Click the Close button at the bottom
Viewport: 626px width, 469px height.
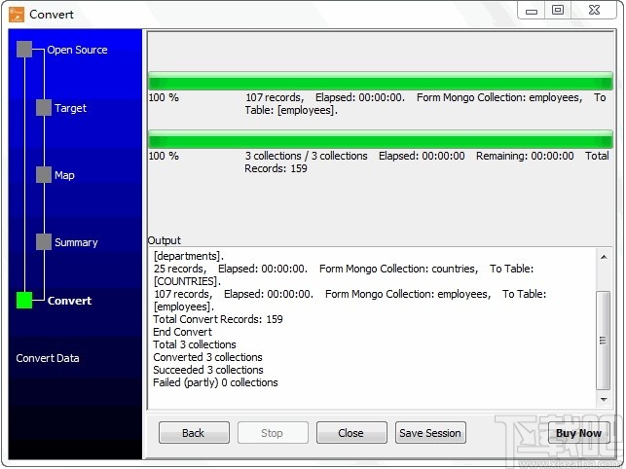(x=351, y=433)
